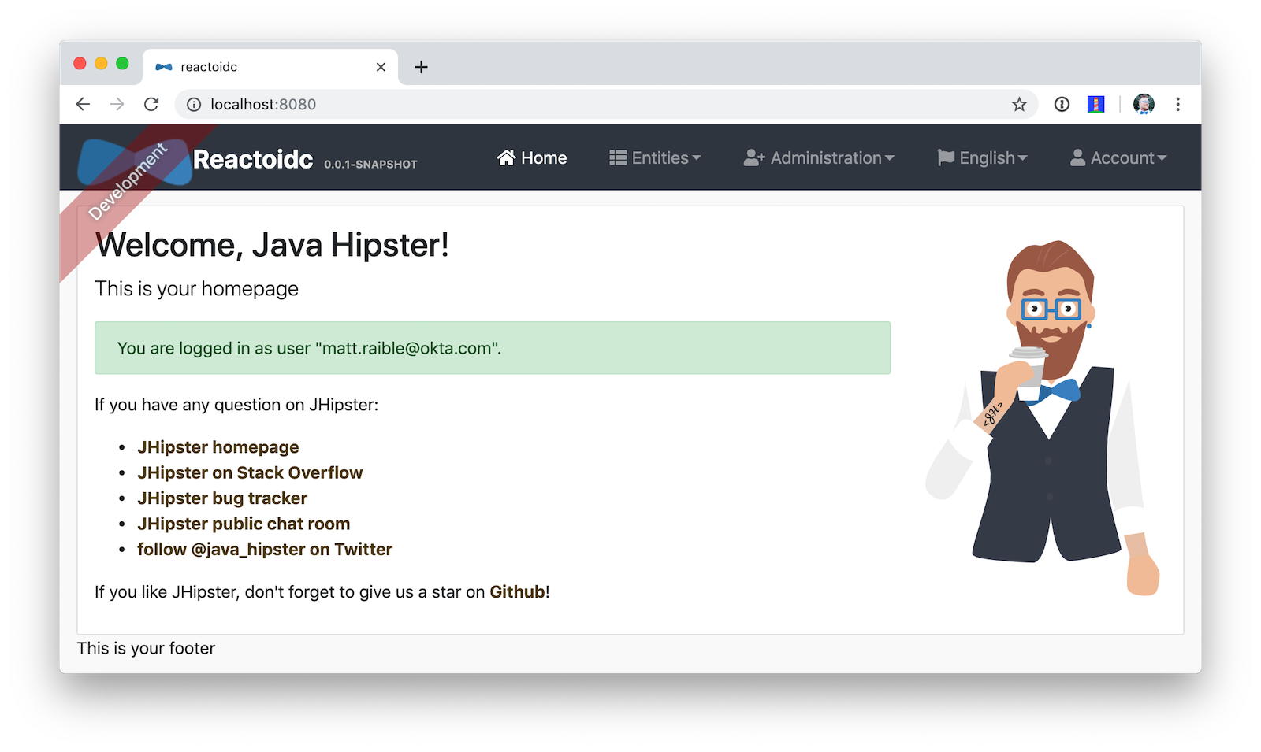Open the Account dropdown menu
The image size is (1261, 752).
pyautogui.click(x=1118, y=158)
